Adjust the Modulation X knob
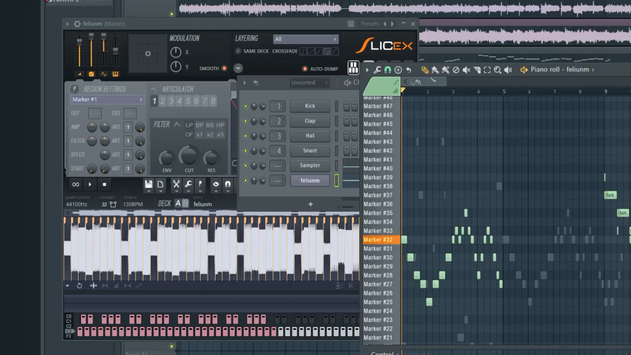Screen dimensions: 631x355 tap(175, 52)
